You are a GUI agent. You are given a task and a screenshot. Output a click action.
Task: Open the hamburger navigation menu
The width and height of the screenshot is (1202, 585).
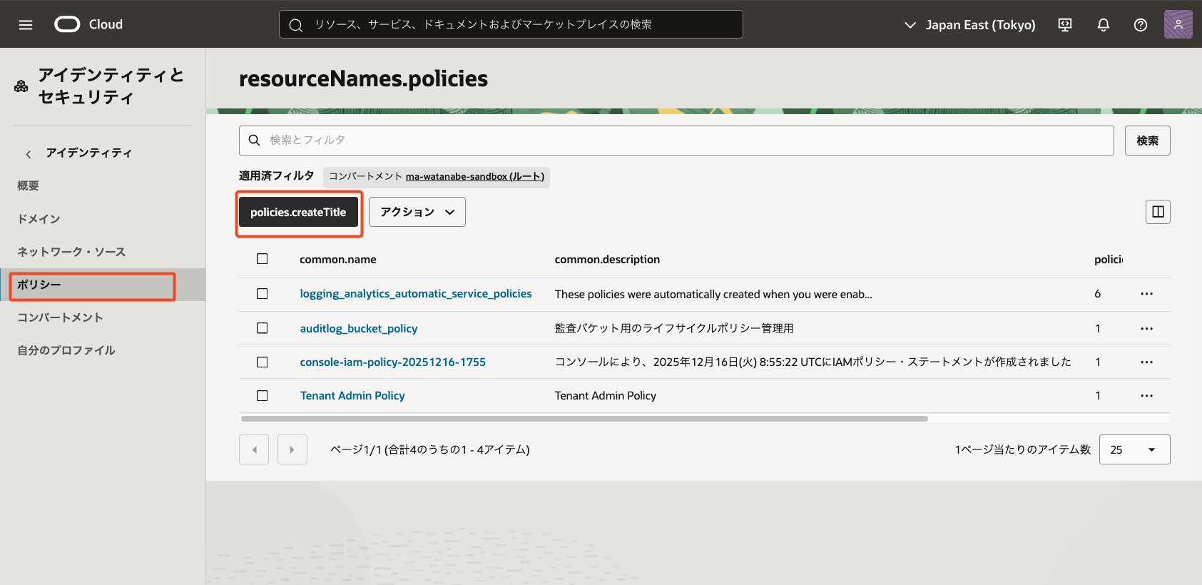(26, 25)
